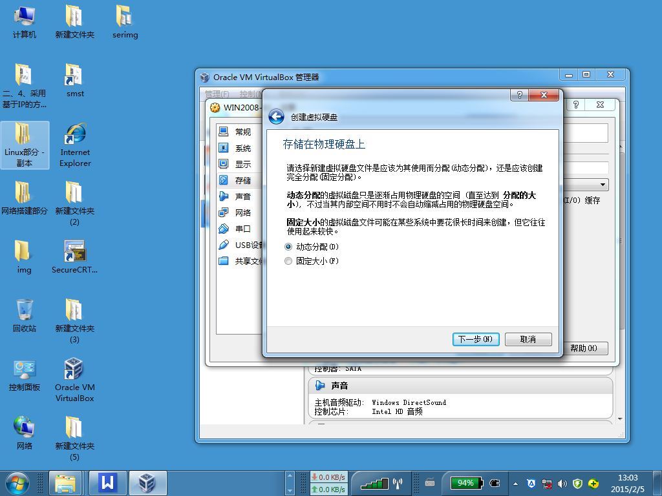
Task: Open the dropdown in the storage settings panel
Action: tap(603, 184)
